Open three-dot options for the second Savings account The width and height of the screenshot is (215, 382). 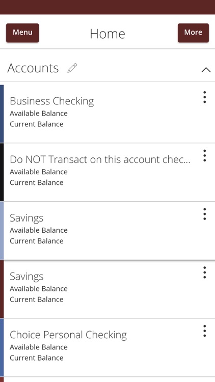coord(204,272)
